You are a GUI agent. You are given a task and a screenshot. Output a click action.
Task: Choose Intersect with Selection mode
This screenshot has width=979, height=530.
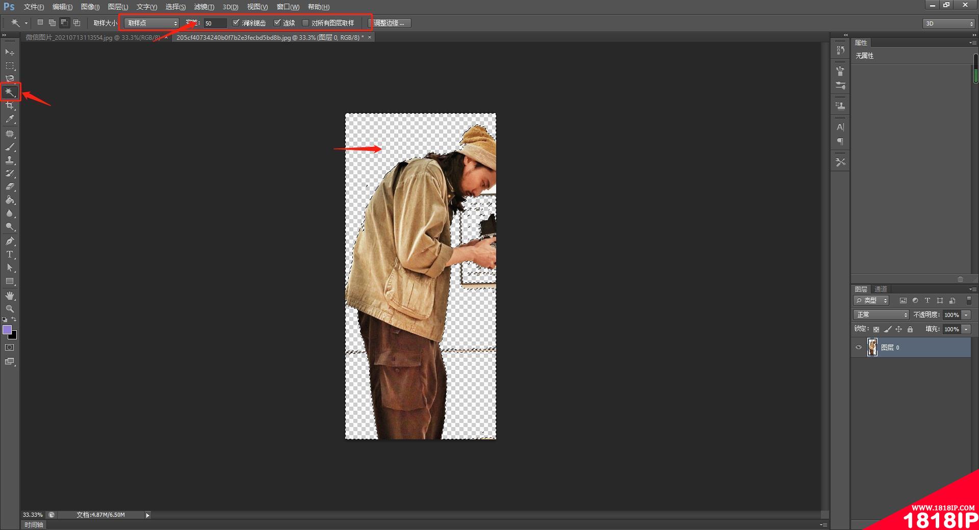(x=76, y=22)
